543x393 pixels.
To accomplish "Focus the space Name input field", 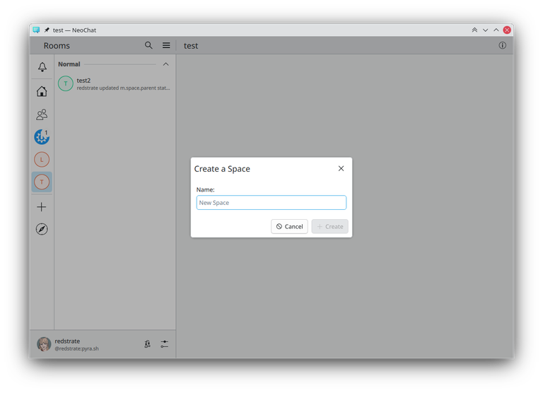I will pyautogui.click(x=271, y=203).
